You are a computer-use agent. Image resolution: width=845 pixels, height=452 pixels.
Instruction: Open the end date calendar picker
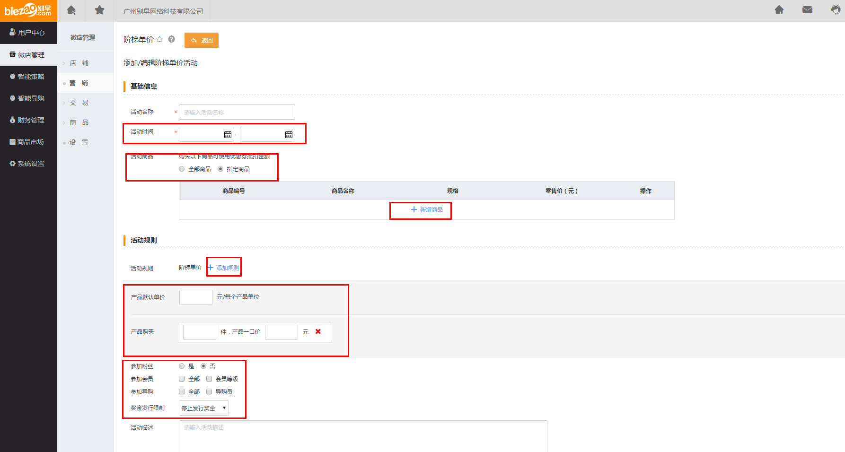[289, 135]
